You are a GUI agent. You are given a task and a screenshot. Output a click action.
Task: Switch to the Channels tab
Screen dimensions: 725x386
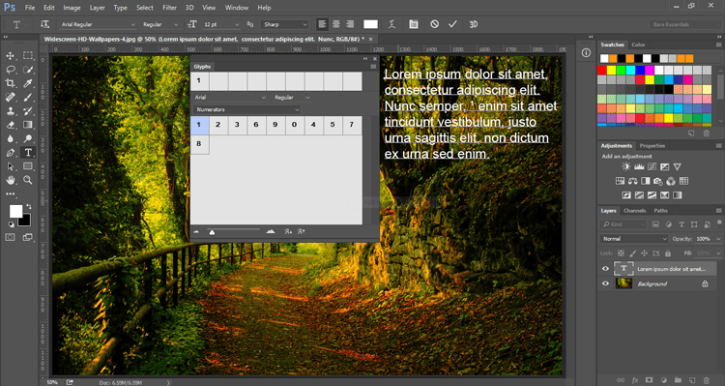[634, 211]
